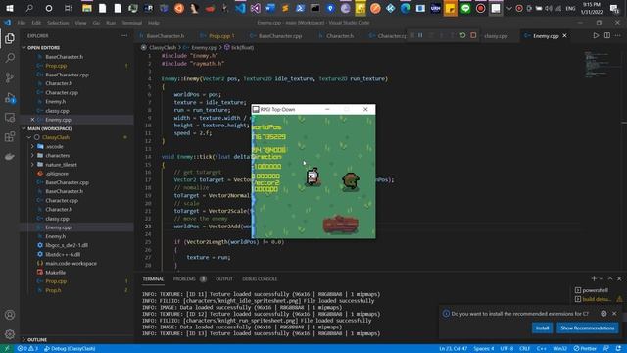Open editor More Actions ellipsis
Image resolution: width=627 pixels, height=353 pixels.
(618, 35)
